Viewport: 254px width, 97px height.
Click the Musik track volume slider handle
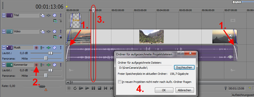click(x=51, y=53)
